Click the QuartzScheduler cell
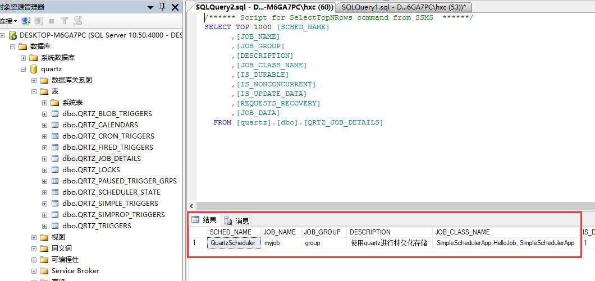This screenshot has height=281, width=595. 234,243
